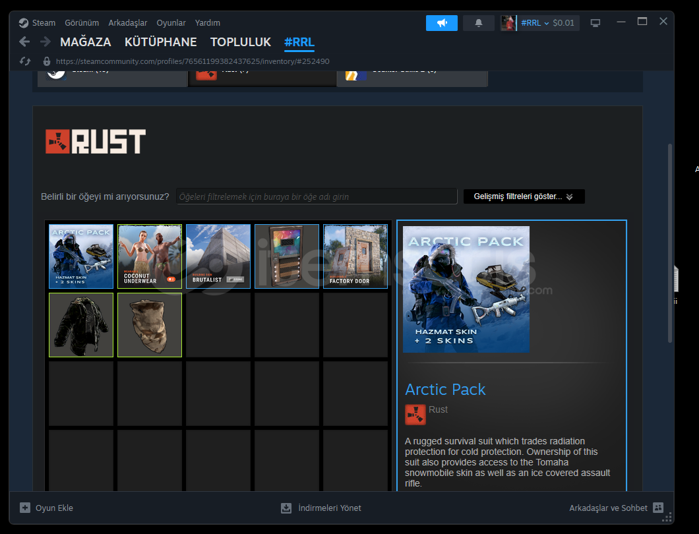Open İndirmeleri Yönet downloads manager
Image resolution: width=699 pixels, height=534 pixels.
321,508
